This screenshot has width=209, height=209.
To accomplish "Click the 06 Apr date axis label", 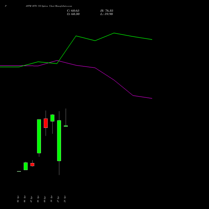I will [x=25, y=199].
